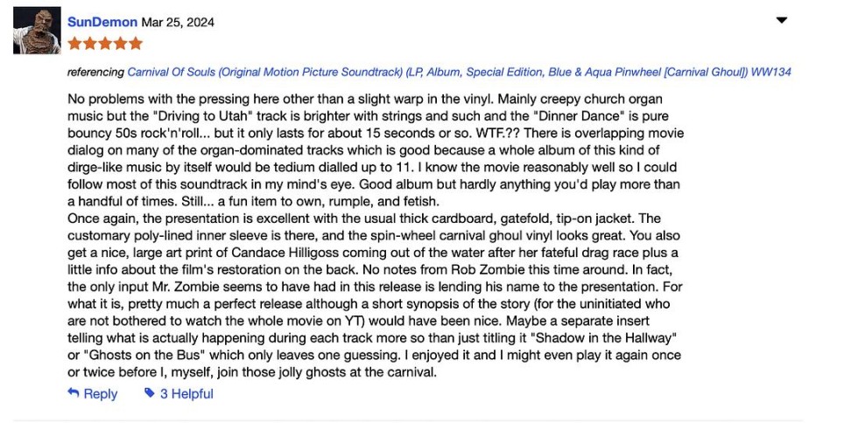Click the fourth rating star

point(119,43)
